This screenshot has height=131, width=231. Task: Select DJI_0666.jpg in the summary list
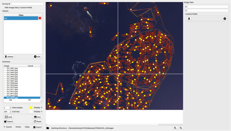(x=12, y=79)
